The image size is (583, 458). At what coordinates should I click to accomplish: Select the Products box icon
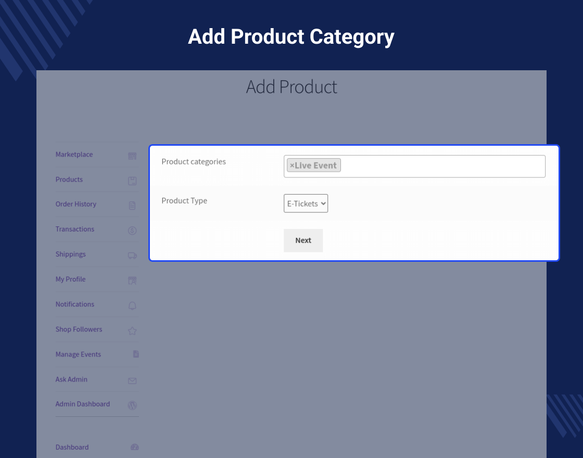click(x=132, y=180)
